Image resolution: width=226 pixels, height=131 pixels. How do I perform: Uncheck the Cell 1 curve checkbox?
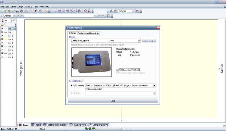[2, 32]
